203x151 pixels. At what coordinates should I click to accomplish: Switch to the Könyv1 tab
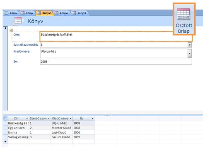click(x=45, y=13)
